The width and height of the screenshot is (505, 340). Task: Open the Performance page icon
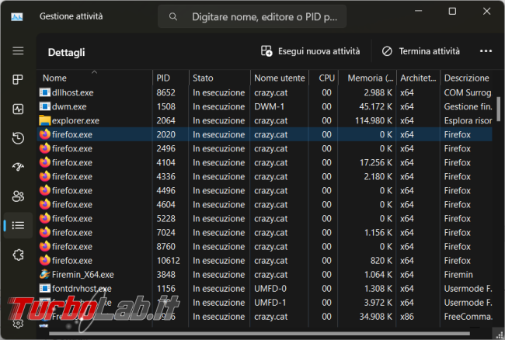(18, 109)
